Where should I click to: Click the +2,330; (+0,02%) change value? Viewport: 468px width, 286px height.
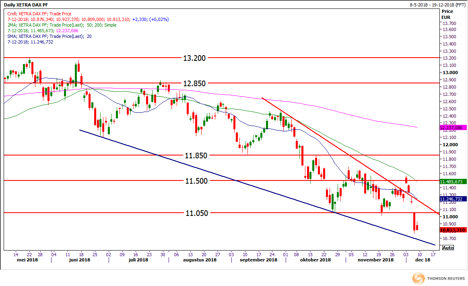coord(151,19)
